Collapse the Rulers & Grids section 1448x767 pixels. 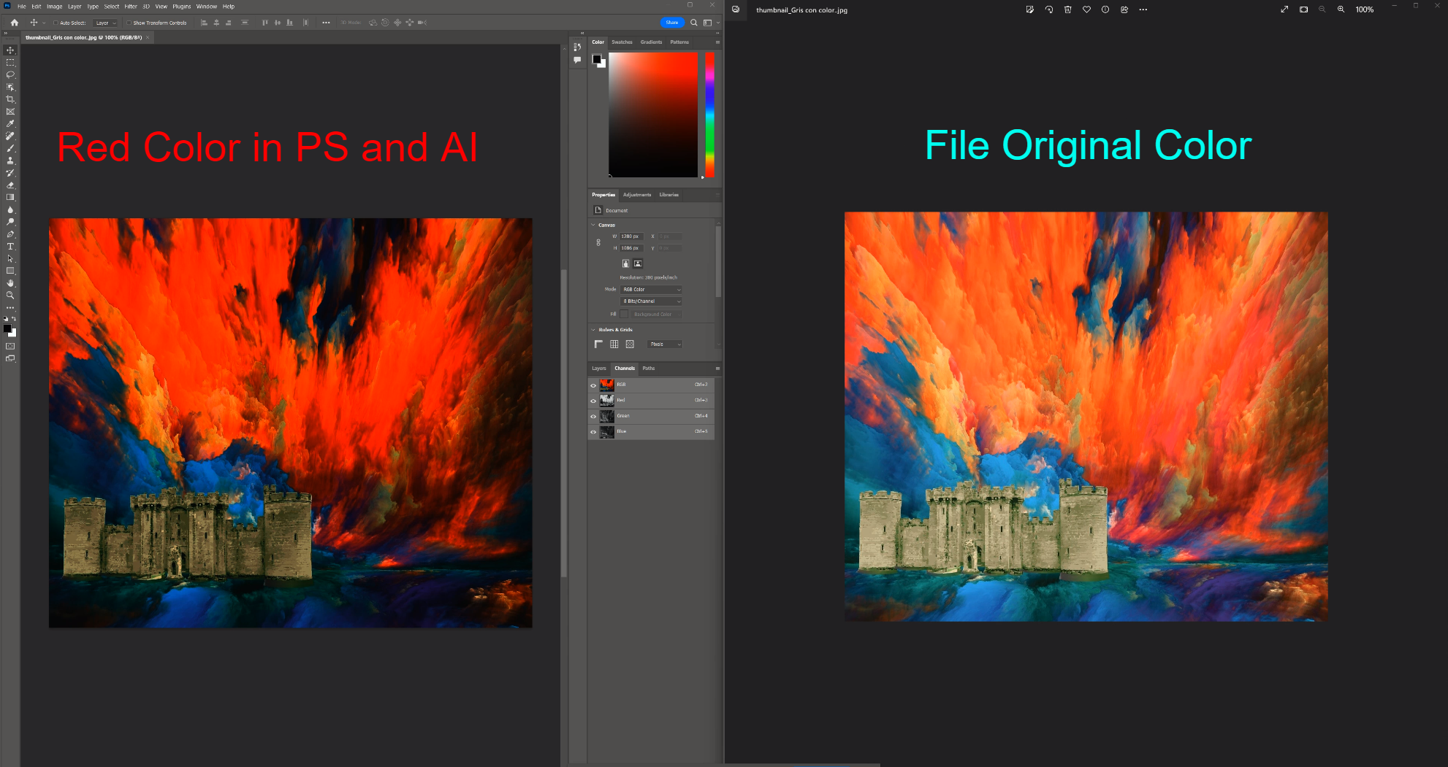tap(592, 330)
